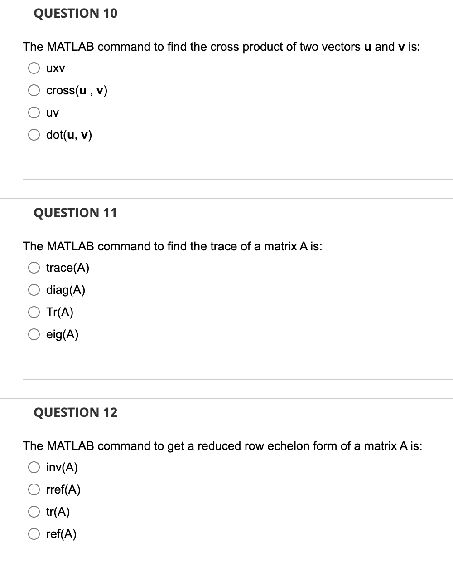Image resolution: width=453 pixels, height=577 pixels.
Task: Click the reduced row echelon form prompt
Action: (223, 446)
